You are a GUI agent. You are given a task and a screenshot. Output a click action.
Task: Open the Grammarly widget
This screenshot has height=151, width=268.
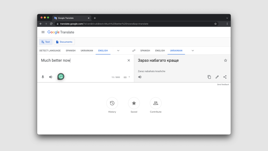[61, 77]
